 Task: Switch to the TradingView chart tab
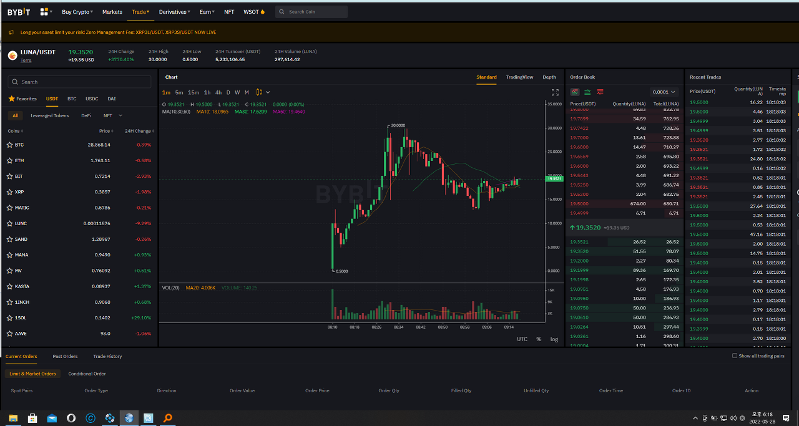click(x=519, y=77)
